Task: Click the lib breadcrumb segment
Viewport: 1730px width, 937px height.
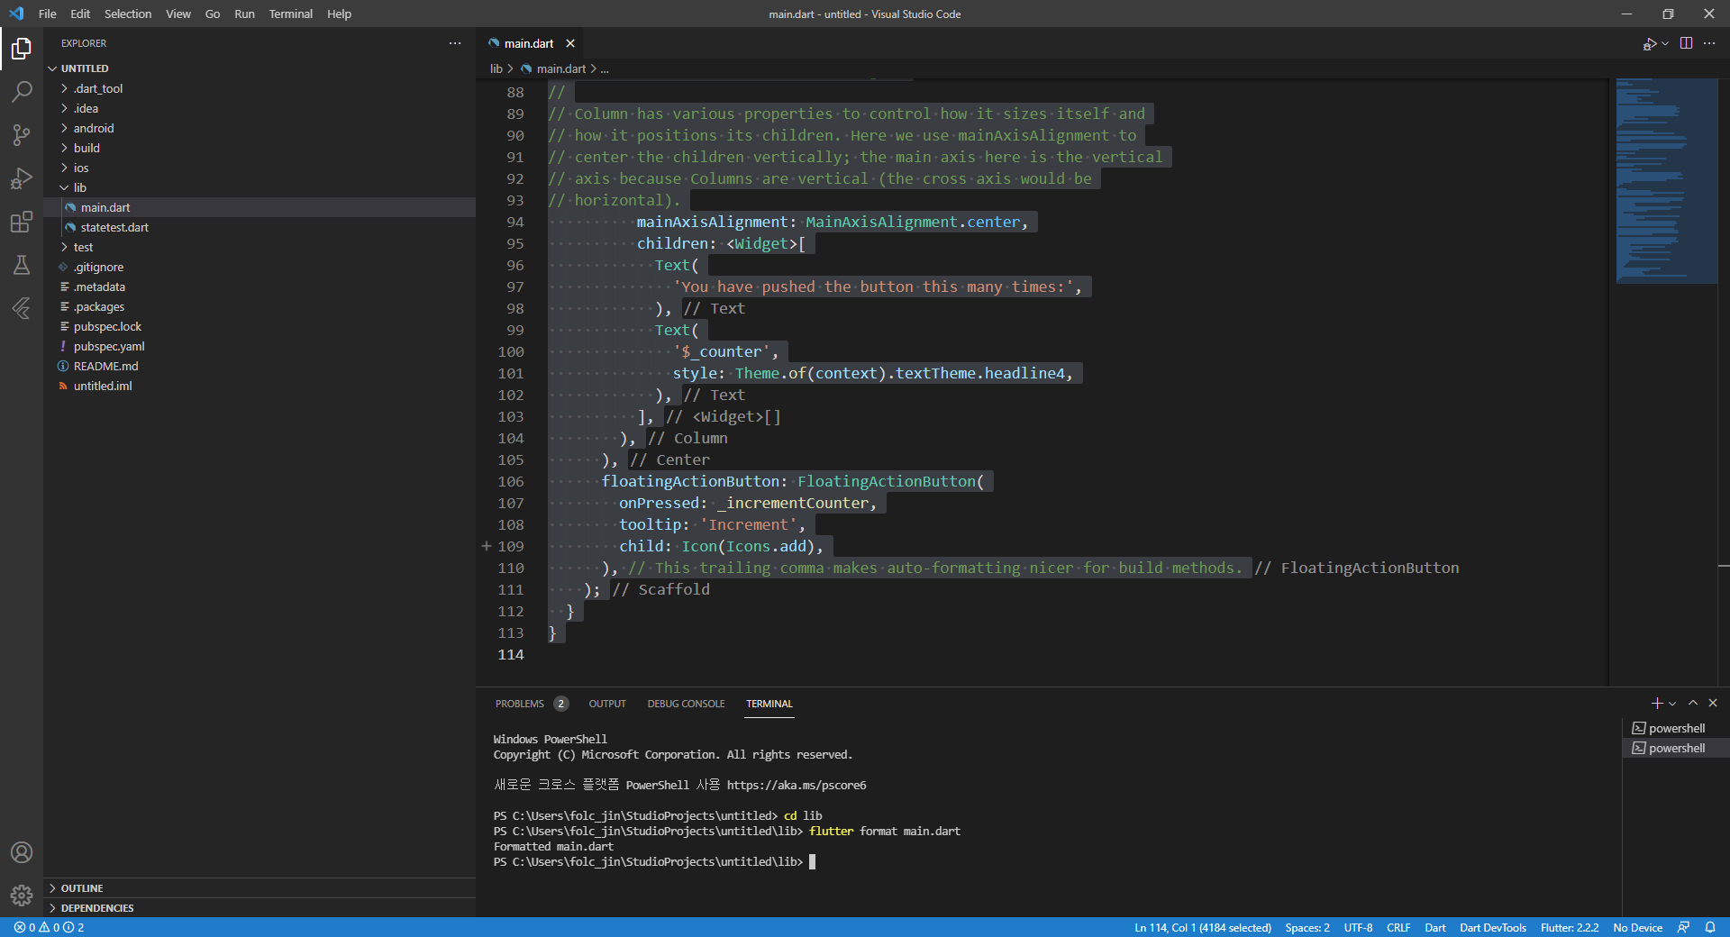Action: click(496, 68)
